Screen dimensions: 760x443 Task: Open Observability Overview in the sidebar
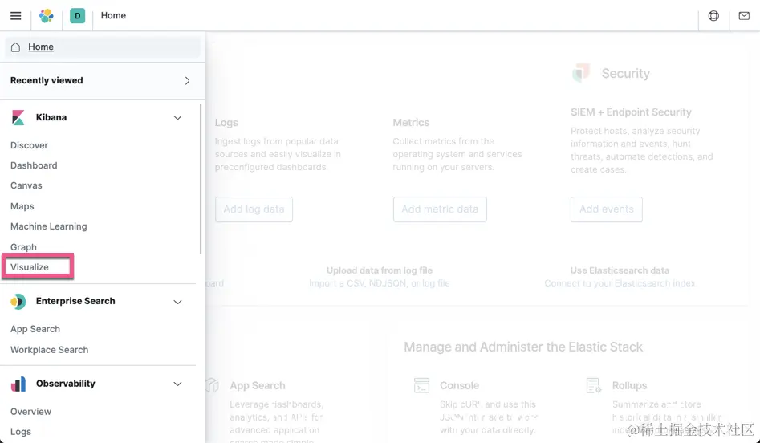[30, 412]
